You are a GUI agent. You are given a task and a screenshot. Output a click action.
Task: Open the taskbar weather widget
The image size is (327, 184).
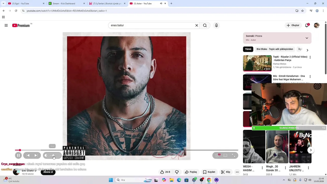pos(11,180)
